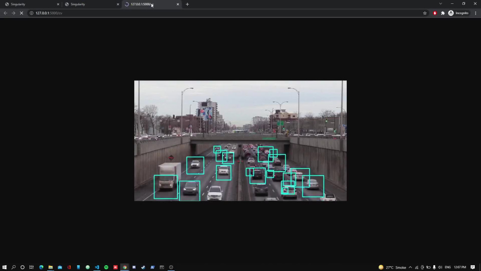
Task: Open the red browser extension icon
Action: 435,13
